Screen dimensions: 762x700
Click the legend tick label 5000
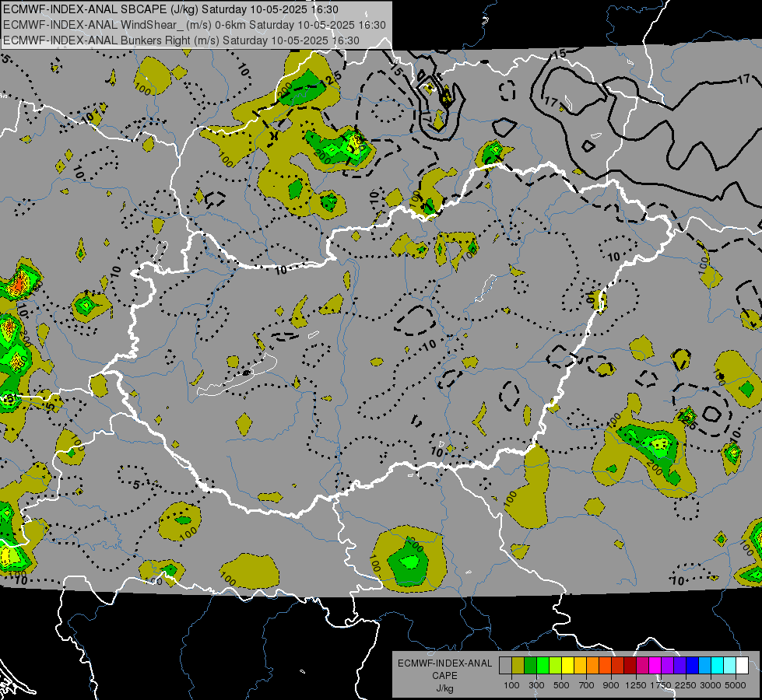tap(736, 685)
